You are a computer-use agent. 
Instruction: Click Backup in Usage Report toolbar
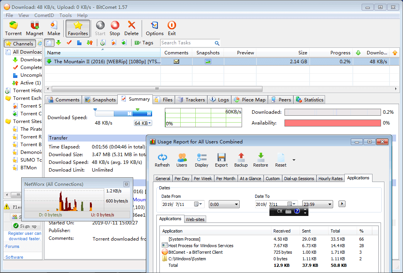241,160
